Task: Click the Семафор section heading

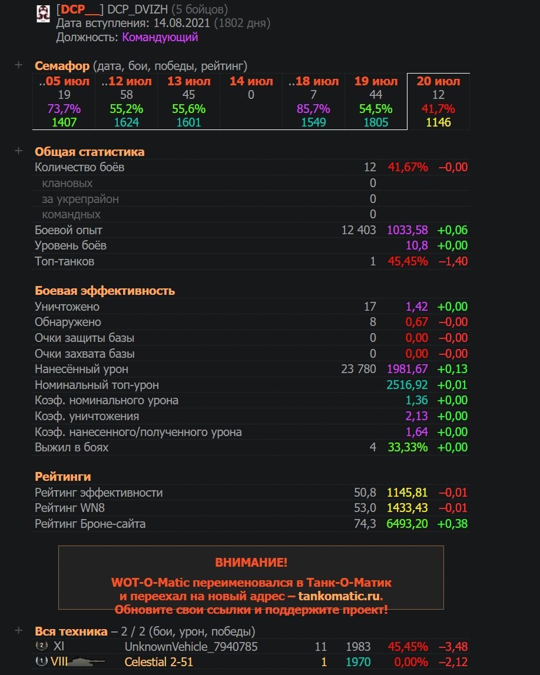Action: 62,66
